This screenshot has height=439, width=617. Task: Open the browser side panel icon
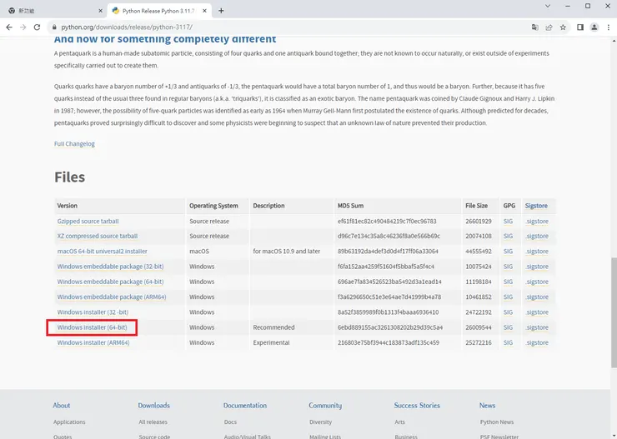[580, 27]
